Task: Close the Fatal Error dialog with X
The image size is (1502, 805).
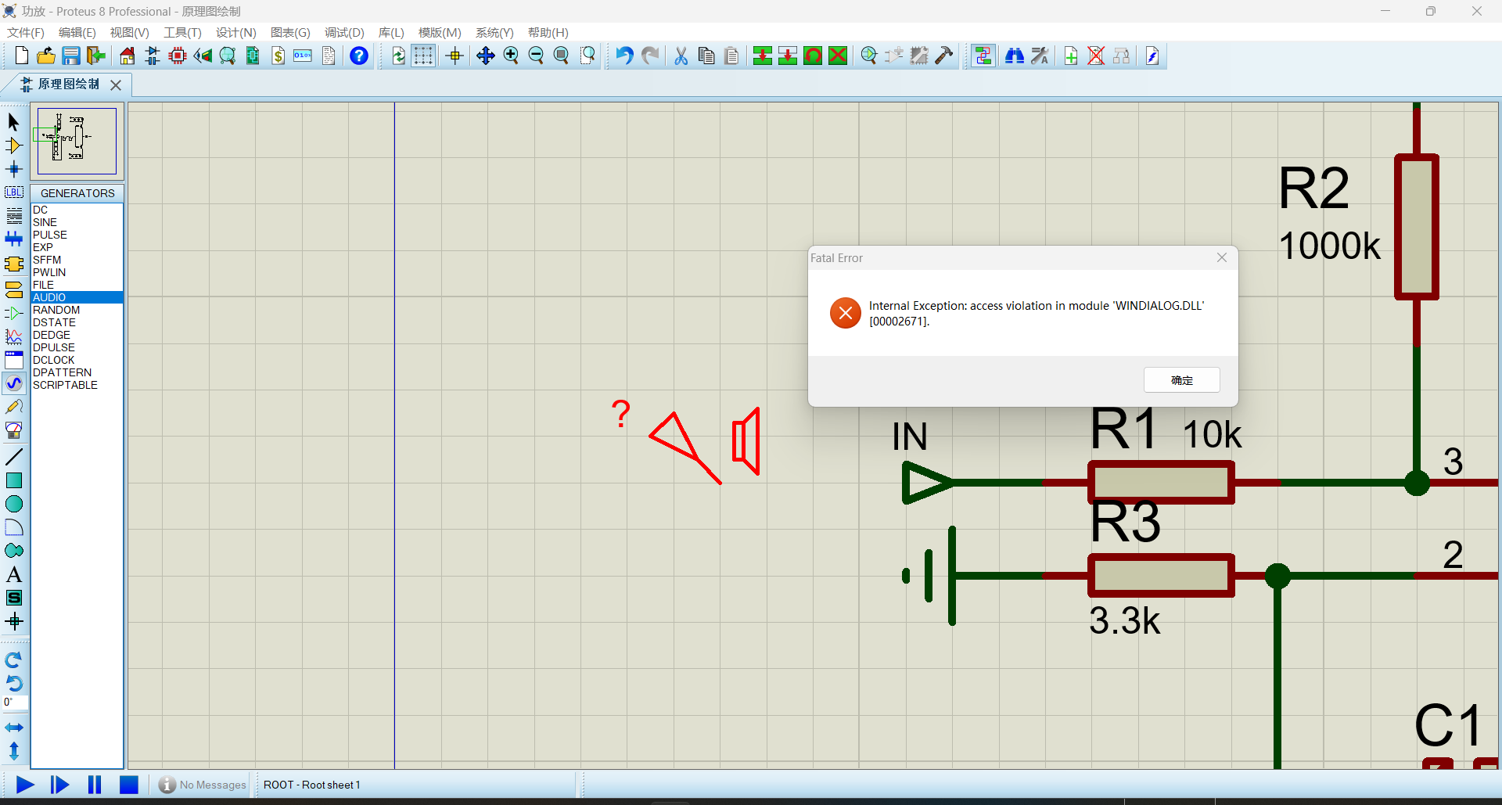Action: 1221,257
